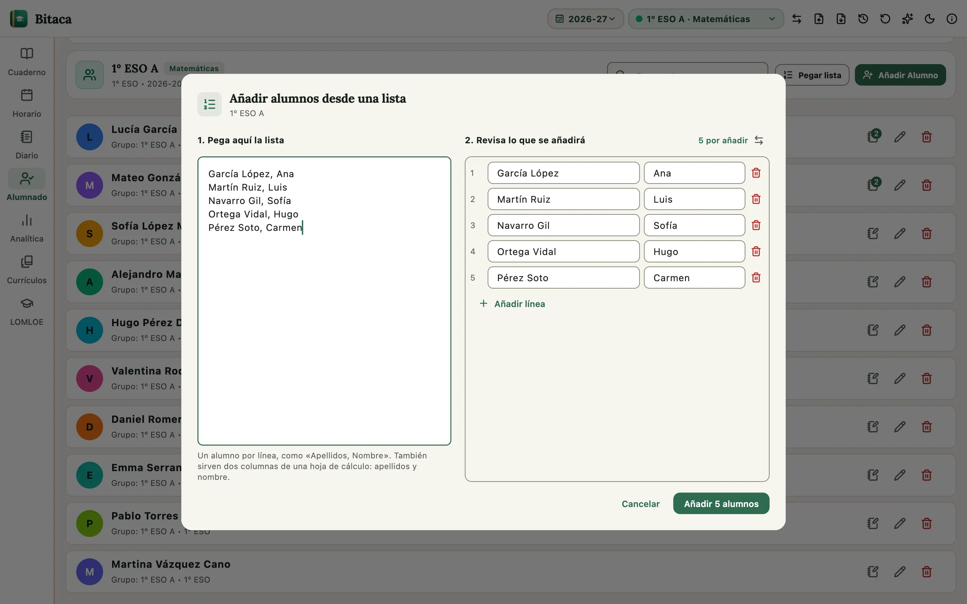Click the file download icon in top bar

pyautogui.click(x=841, y=19)
